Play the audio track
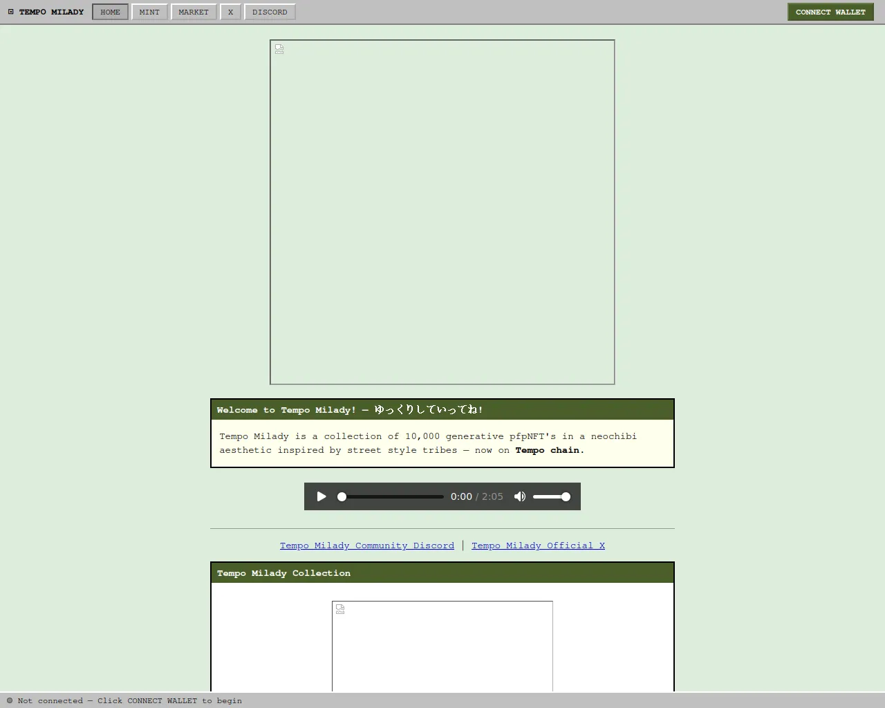885x708 pixels. click(322, 496)
